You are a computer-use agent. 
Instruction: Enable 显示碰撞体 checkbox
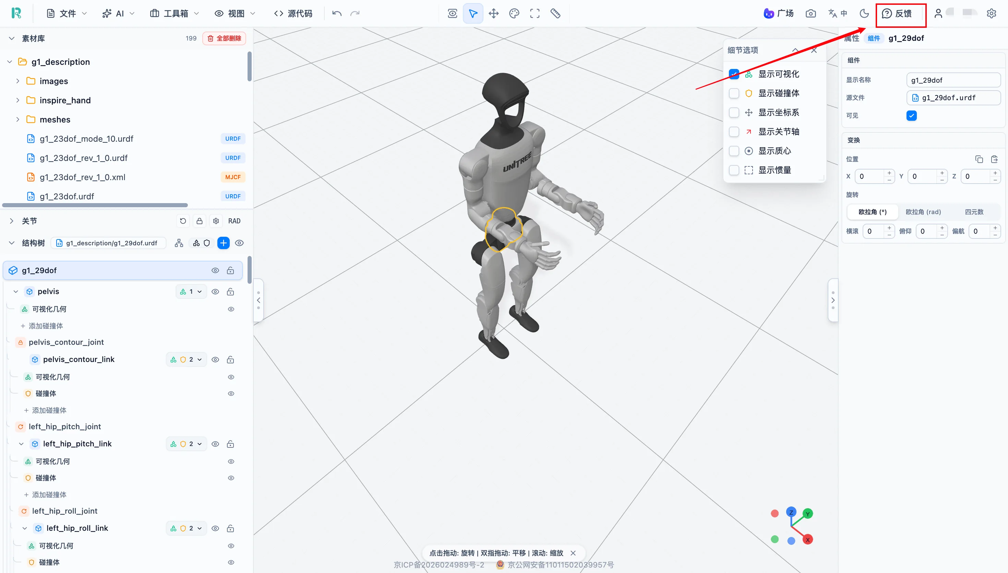[x=734, y=93]
